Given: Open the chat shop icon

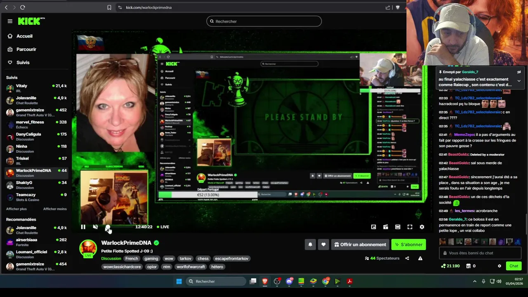Looking at the screenshot, I should coord(468,266).
